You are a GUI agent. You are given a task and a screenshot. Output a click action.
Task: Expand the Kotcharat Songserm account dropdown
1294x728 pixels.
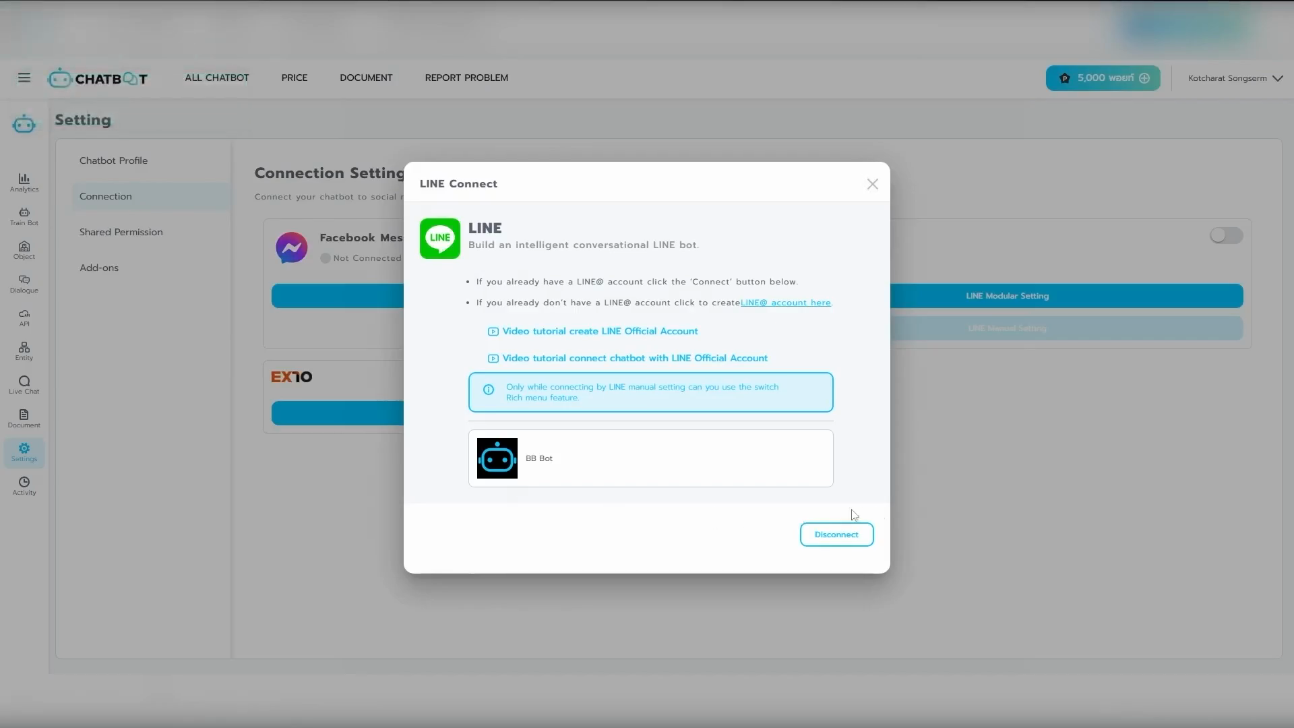coord(1235,78)
